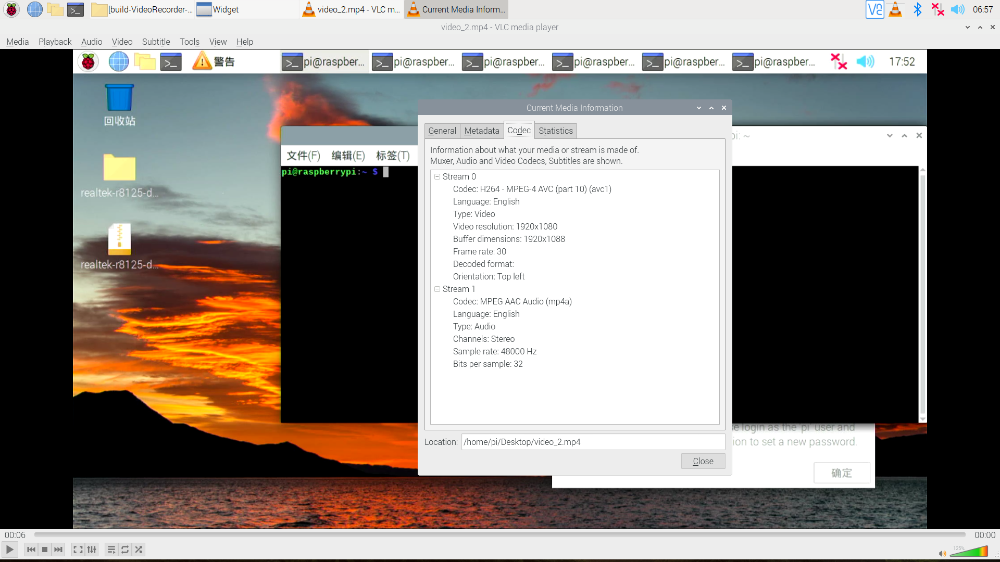Click Close in Media Information dialog

click(703, 461)
